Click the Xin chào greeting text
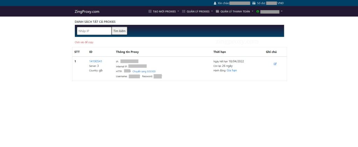Viewport: 358px width, 147px height. [223, 3]
